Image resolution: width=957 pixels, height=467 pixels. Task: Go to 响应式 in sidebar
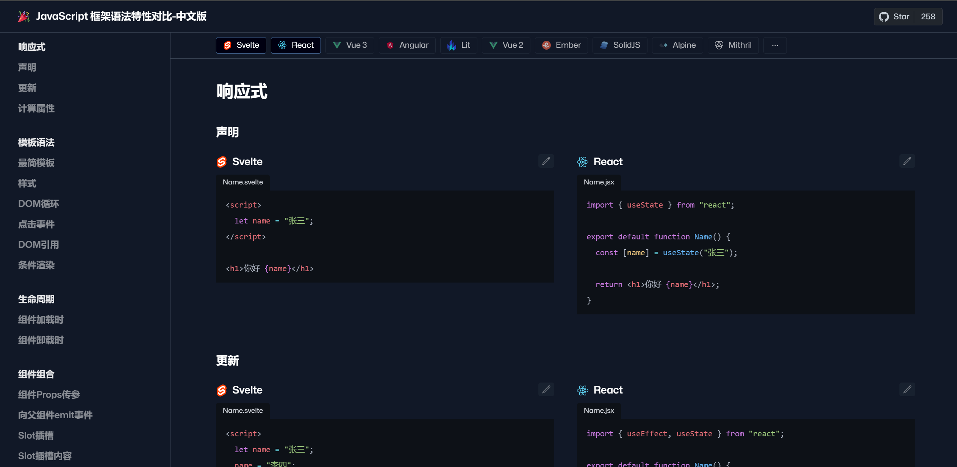coord(32,47)
